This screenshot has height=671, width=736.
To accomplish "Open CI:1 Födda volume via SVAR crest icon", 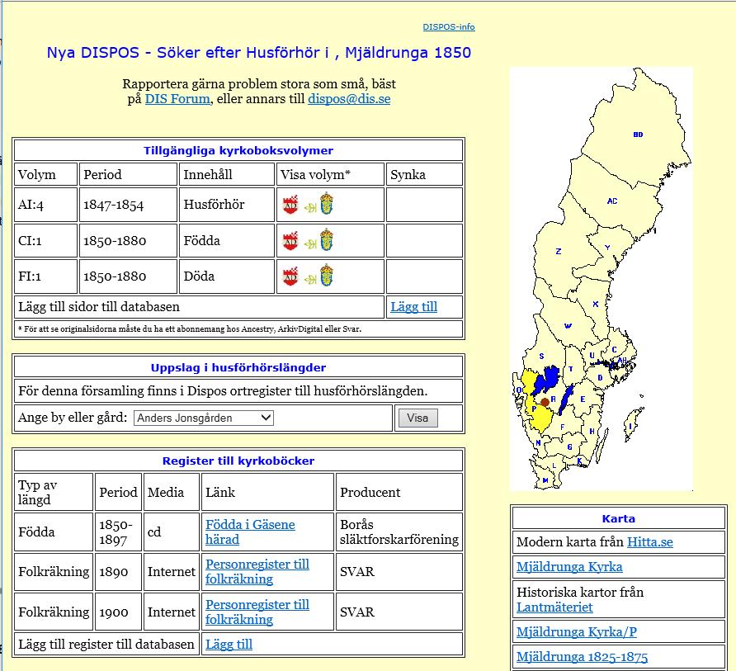I will 327,240.
